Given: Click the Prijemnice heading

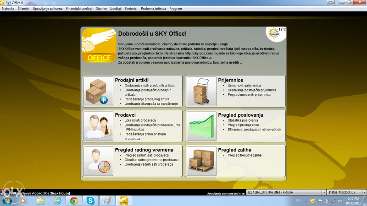Looking at the screenshot, I should coord(231,80).
